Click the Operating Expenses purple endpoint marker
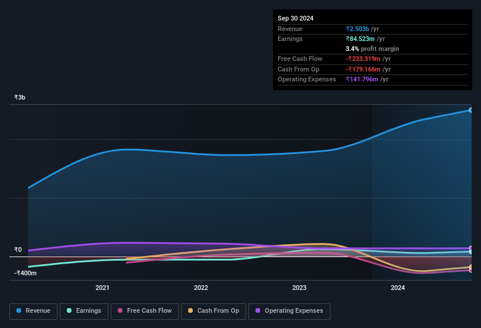 coord(471,248)
